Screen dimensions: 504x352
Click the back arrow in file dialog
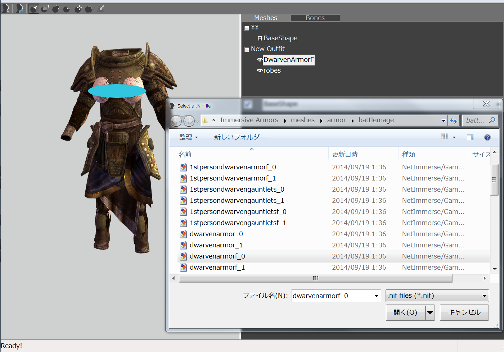pos(176,121)
